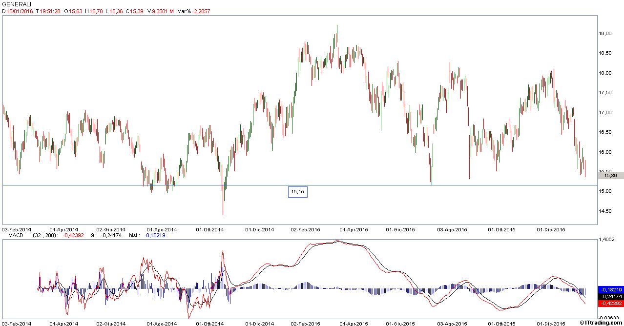Click the 19,00 price axis label
The image size is (624, 326).
[x=604, y=34]
